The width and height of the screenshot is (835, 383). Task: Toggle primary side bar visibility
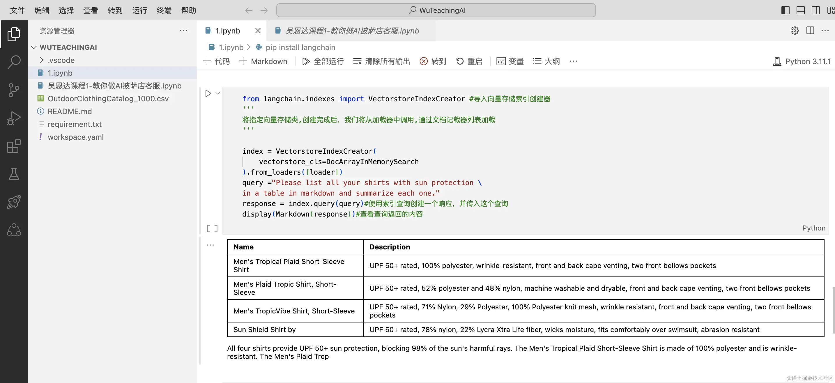click(x=785, y=10)
